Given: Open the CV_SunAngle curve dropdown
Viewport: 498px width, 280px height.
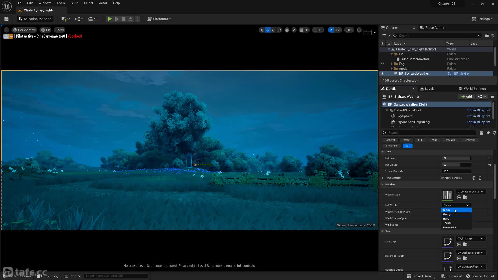Looking at the screenshot, I should [471, 239].
